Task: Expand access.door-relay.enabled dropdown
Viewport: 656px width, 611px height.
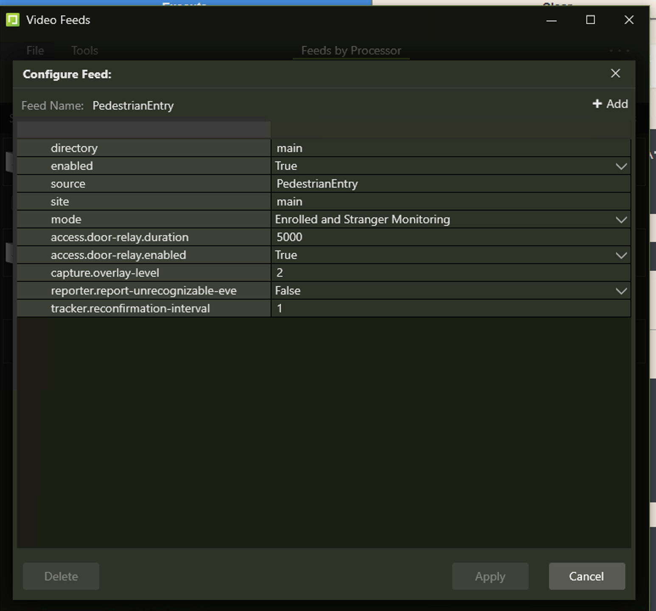Action: click(x=621, y=255)
